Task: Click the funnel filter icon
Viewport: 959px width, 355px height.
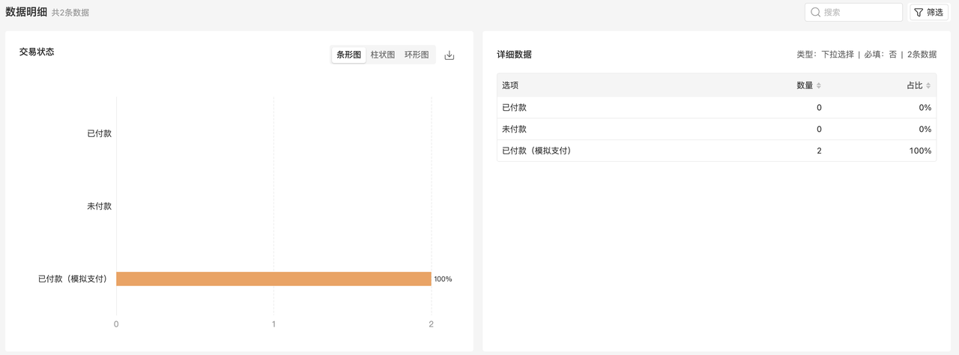Action: point(919,13)
